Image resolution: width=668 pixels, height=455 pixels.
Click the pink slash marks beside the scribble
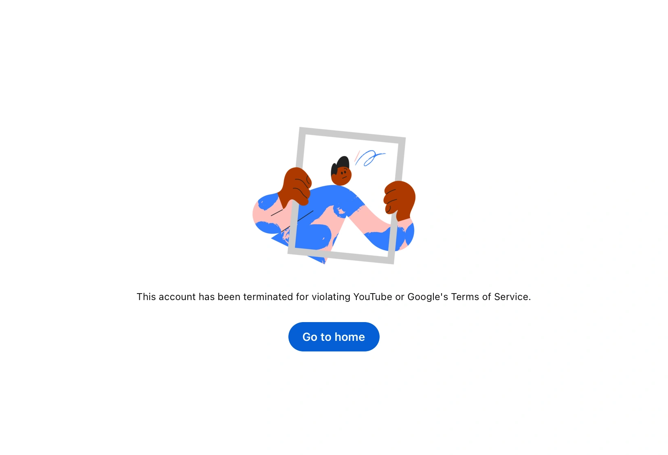click(357, 156)
